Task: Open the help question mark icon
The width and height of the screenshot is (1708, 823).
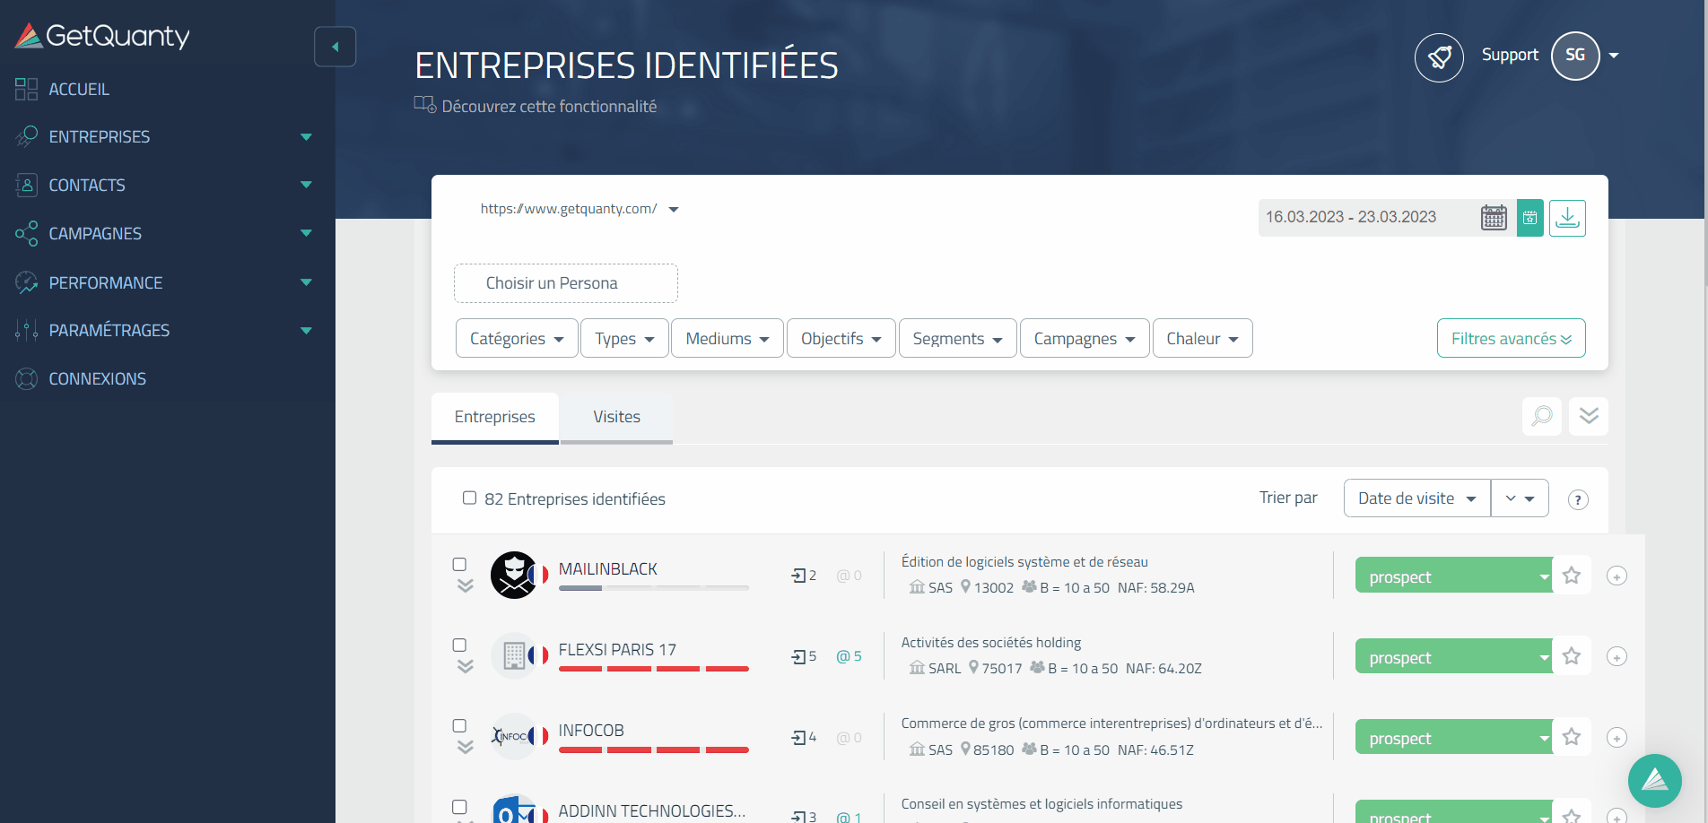Action: click(1578, 500)
